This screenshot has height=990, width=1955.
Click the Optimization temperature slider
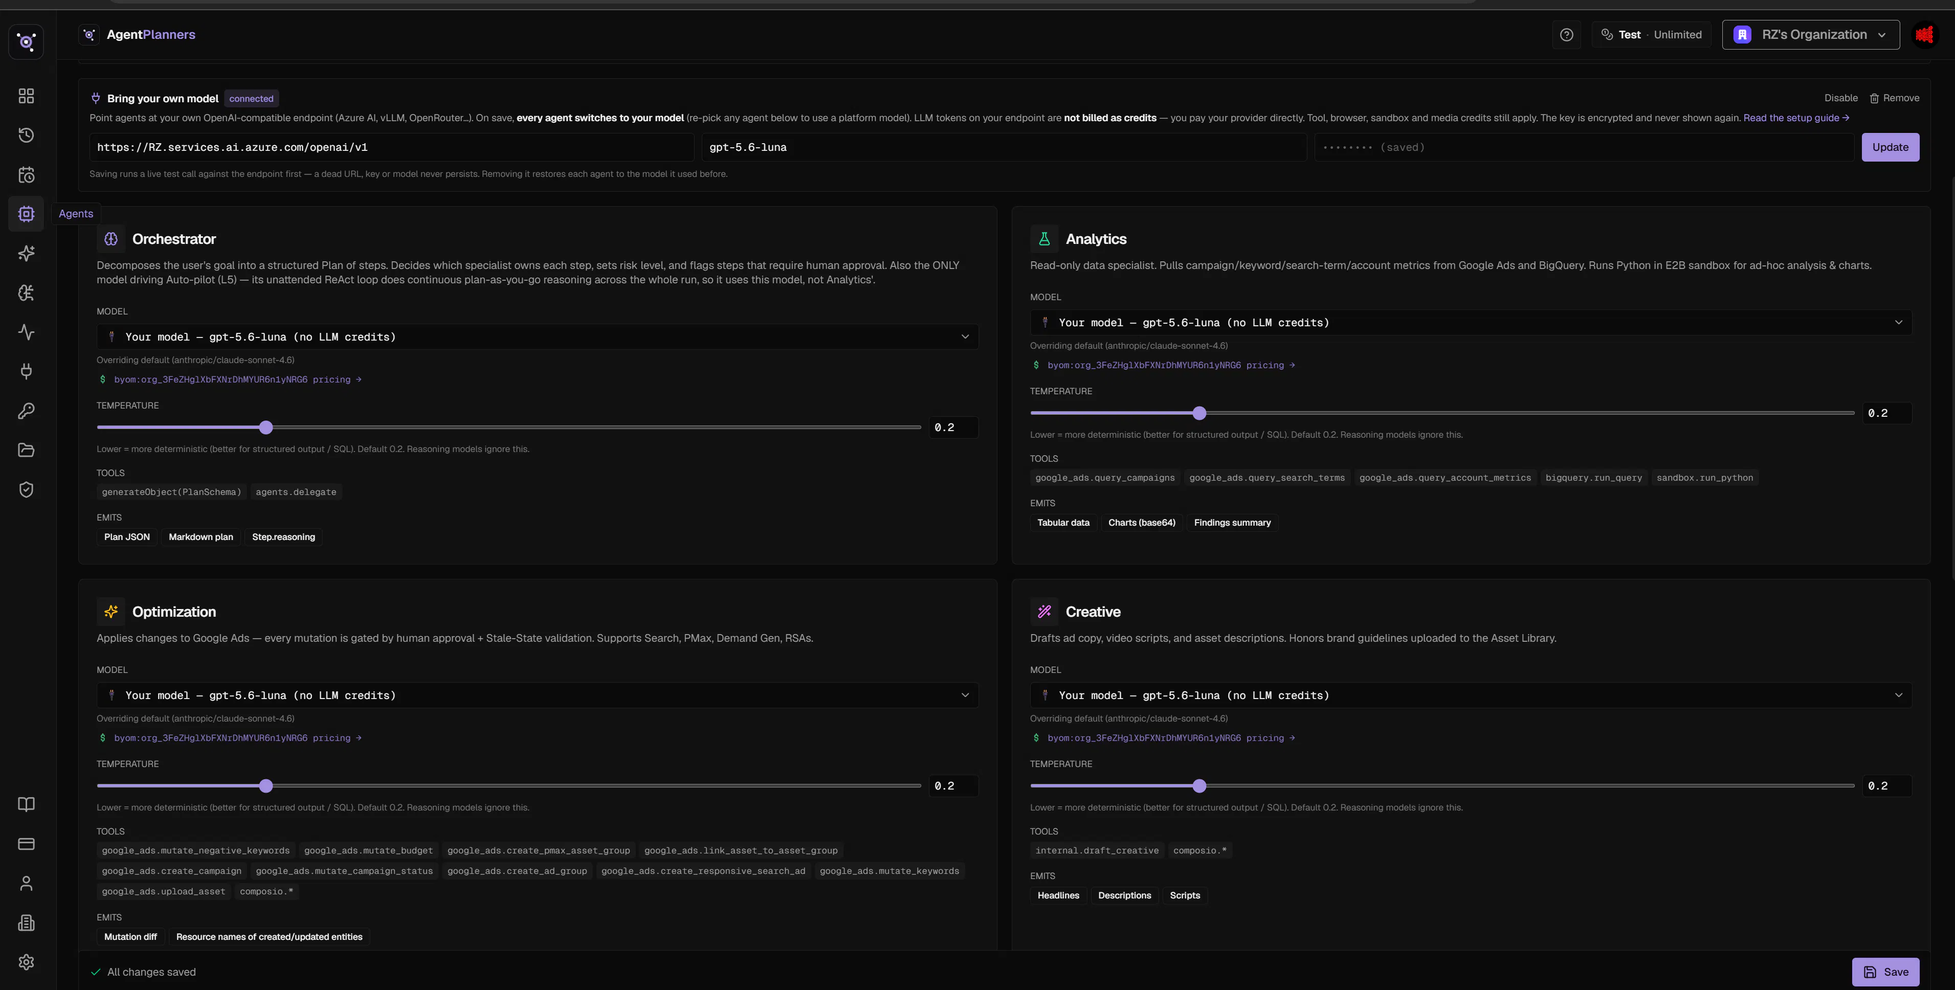click(x=508, y=786)
